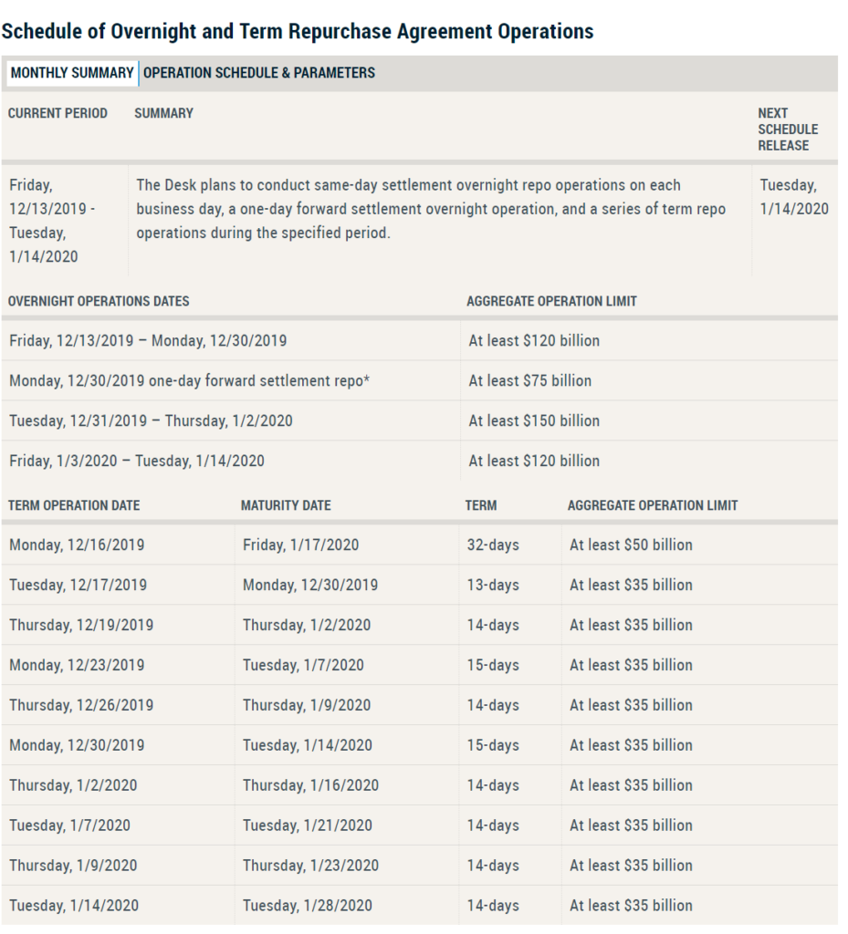Click the Maturity Date column header
Image resolution: width=848 pixels, height=934 pixels.
coord(286,505)
